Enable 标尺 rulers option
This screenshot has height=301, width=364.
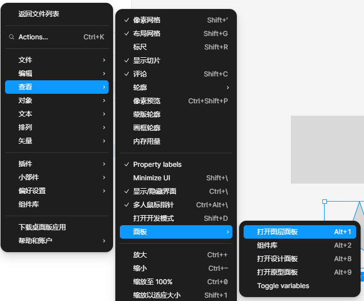click(176, 47)
